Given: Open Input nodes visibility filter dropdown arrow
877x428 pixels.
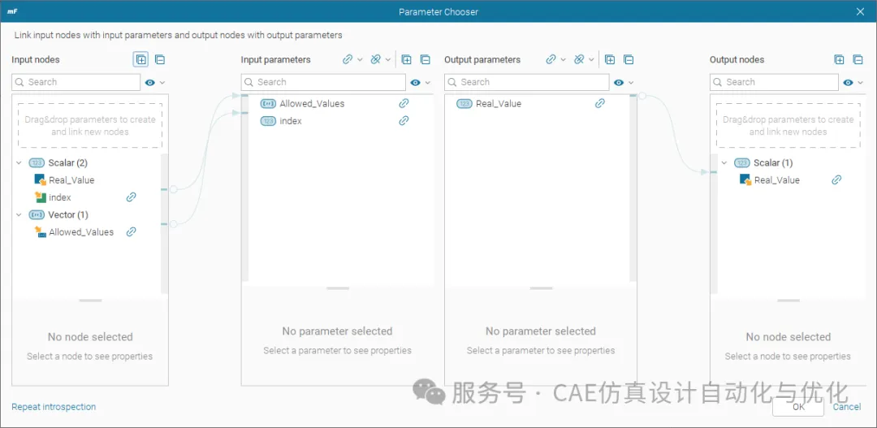Looking at the screenshot, I should [x=162, y=82].
